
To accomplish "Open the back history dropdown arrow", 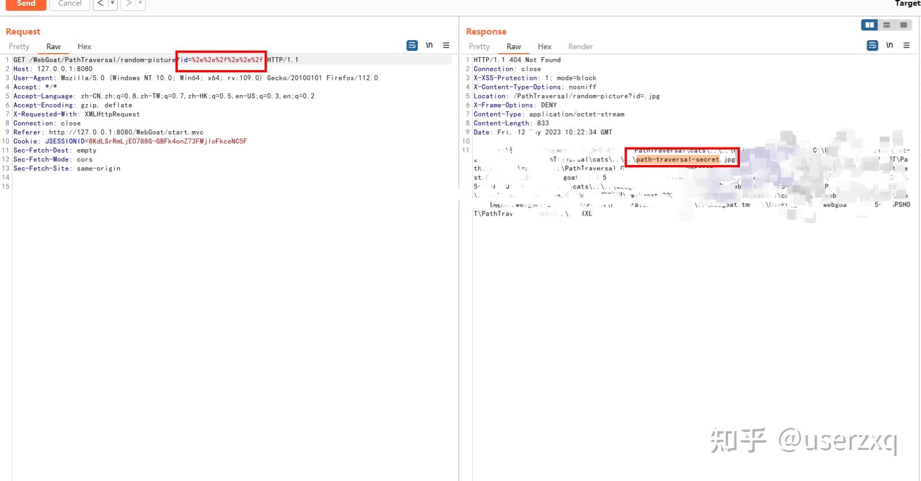I will point(113,4).
